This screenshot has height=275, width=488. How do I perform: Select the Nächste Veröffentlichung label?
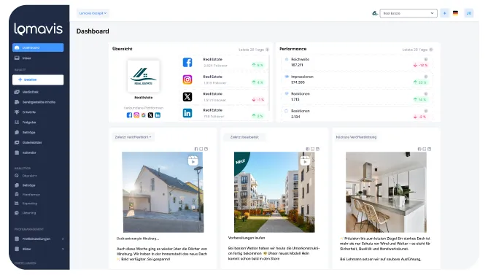point(357,137)
